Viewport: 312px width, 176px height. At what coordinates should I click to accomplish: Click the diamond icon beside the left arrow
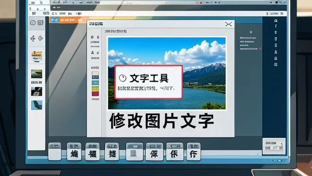click(40, 38)
